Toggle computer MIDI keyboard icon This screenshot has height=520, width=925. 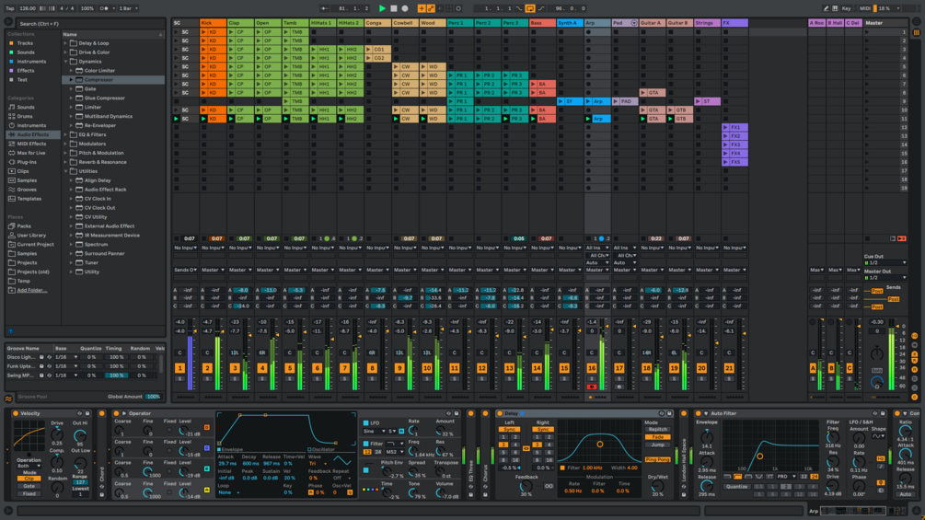(835, 8)
